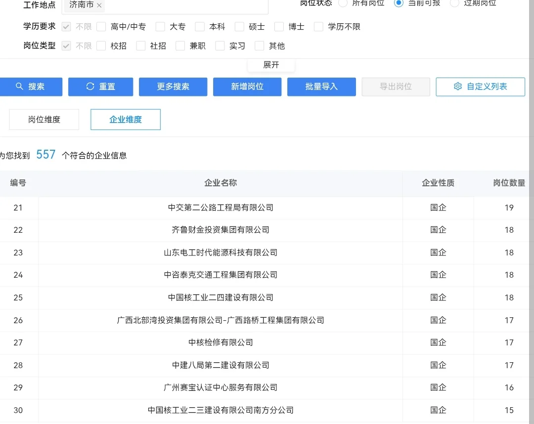The width and height of the screenshot is (534, 424).
Task: Select 中国核工业二三建设有限公司南方分公司 row
Action: click(x=264, y=410)
